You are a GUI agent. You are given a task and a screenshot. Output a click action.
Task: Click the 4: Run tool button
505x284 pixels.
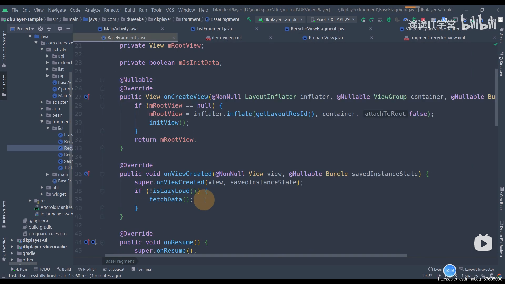(x=19, y=269)
